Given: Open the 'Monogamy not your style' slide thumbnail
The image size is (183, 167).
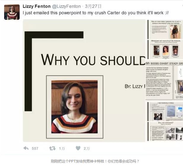Looking at the screenshot, I should (x=165, y=49).
